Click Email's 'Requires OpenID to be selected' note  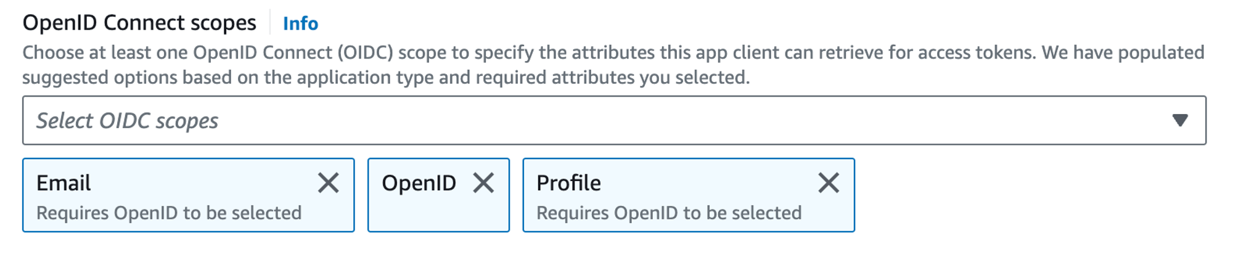pos(169,213)
